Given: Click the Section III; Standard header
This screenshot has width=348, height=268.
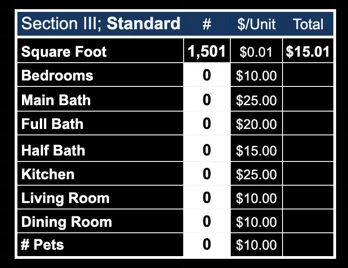Looking at the screenshot, I should click(101, 23).
